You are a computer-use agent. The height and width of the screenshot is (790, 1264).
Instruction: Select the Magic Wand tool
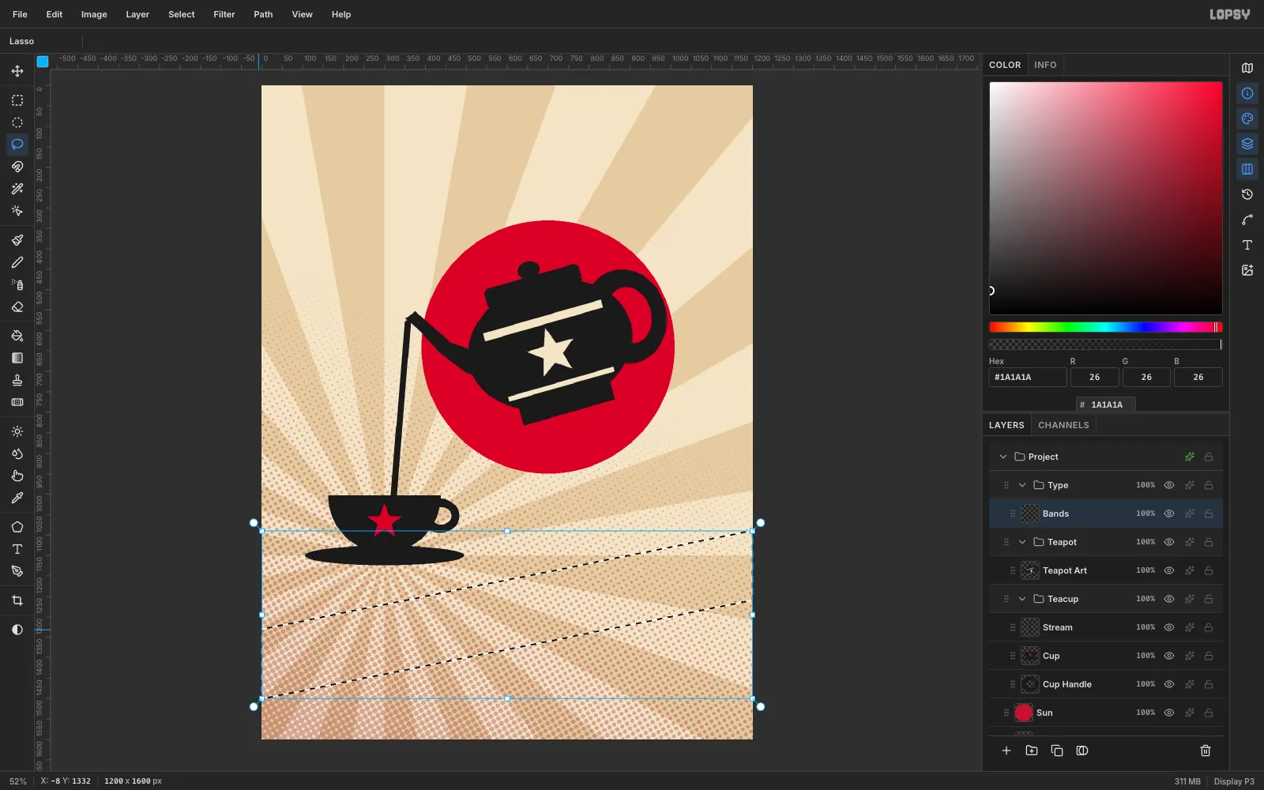click(17, 189)
